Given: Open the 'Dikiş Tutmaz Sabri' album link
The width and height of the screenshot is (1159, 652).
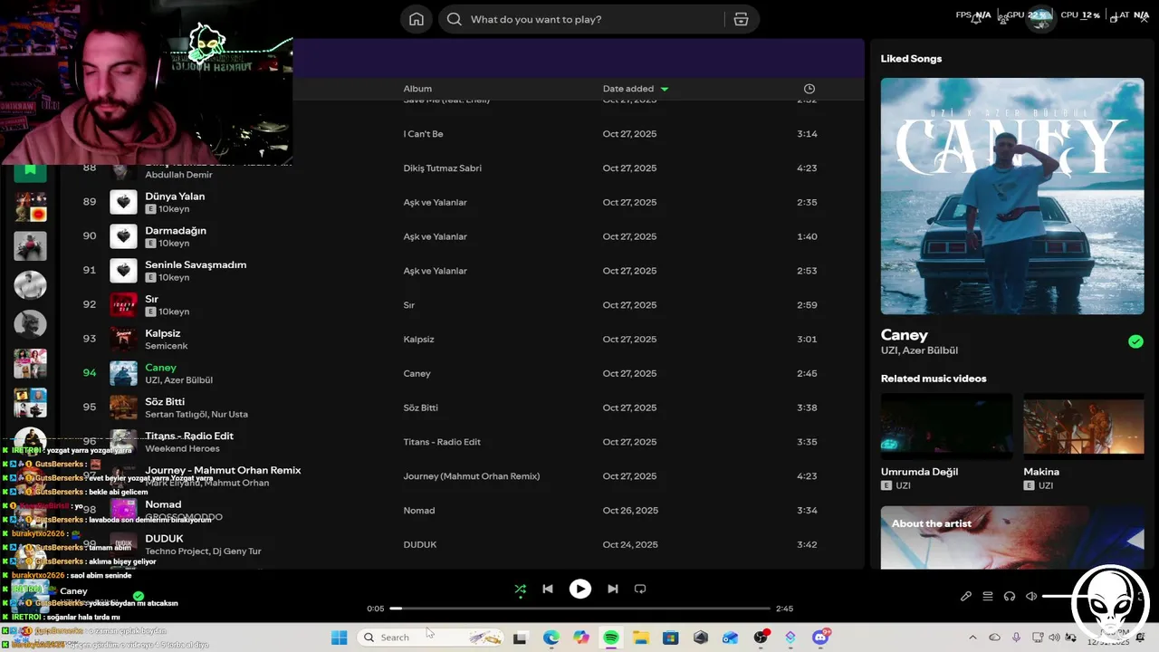Looking at the screenshot, I should pyautogui.click(x=442, y=168).
